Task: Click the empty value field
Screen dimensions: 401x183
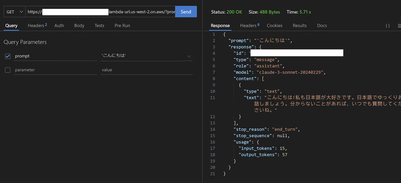Action: pos(147,70)
